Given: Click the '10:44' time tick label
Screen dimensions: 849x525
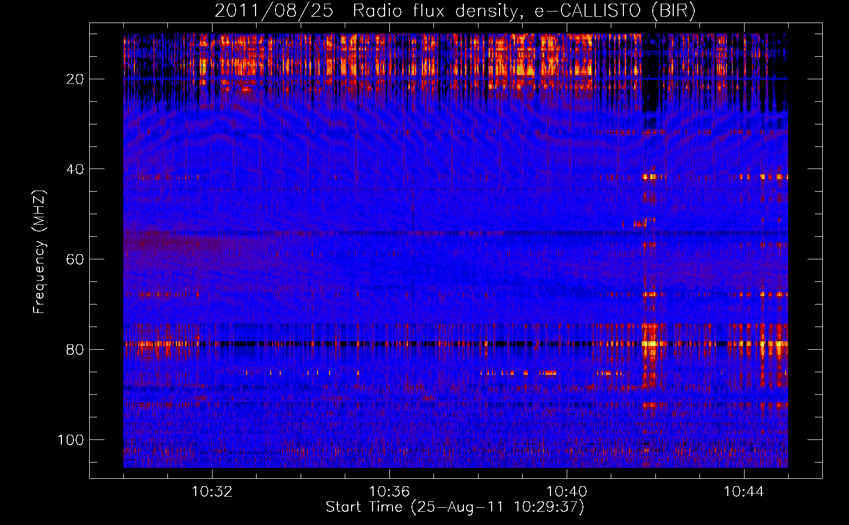Looking at the screenshot, I should pos(744,492).
